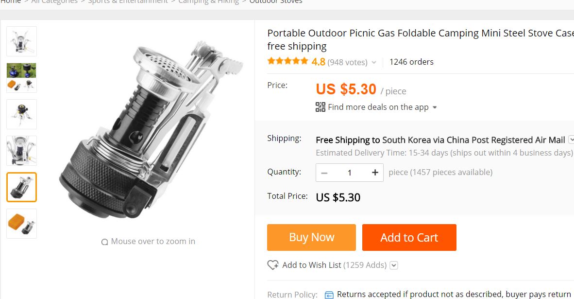Click the quantity input field
Image resolution: width=574 pixels, height=299 pixels.
coord(349,173)
